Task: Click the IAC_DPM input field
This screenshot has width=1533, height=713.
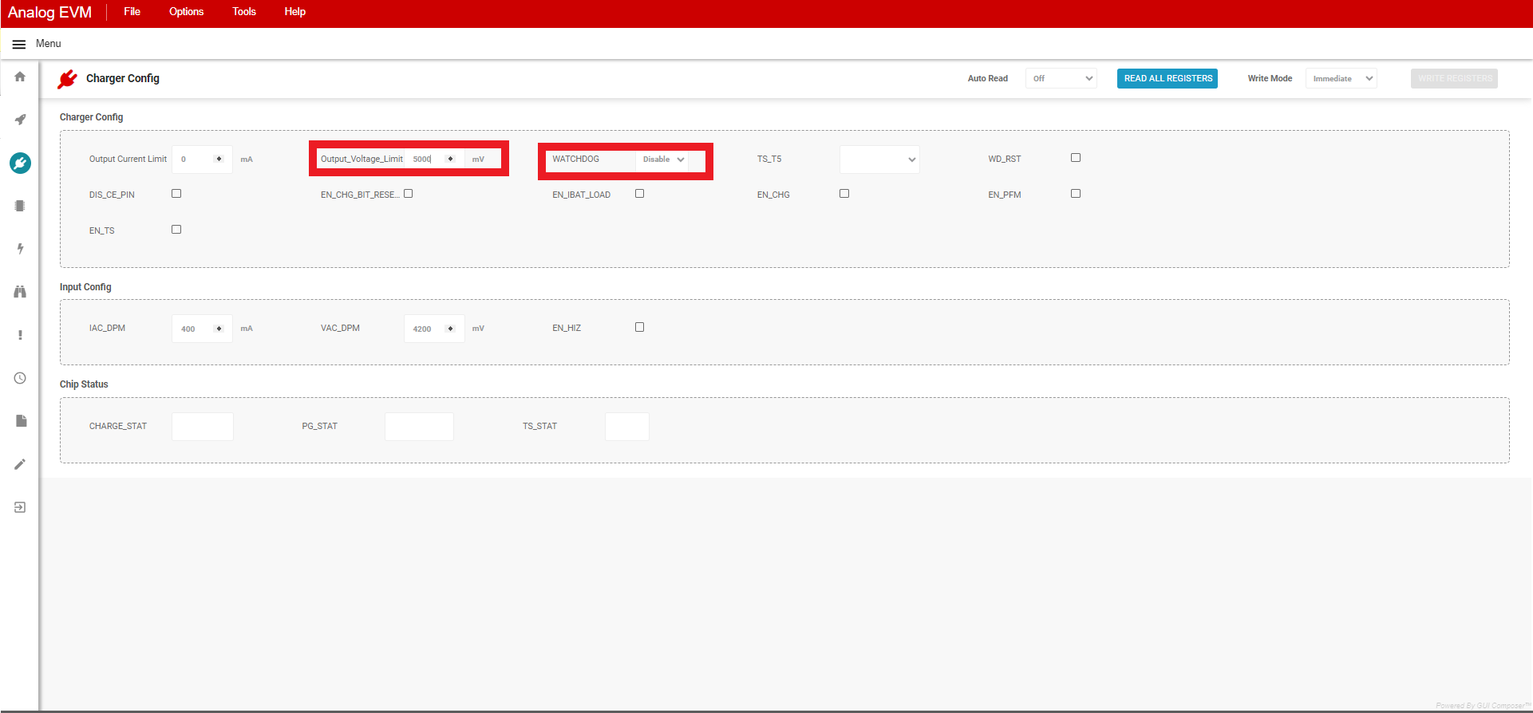Action: click(x=194, y=329)
